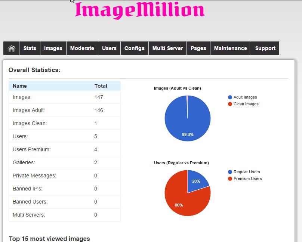Screen dimensions: 302x242
Task: Click the total value 4 for Users Premium
Action: [96, 149]
